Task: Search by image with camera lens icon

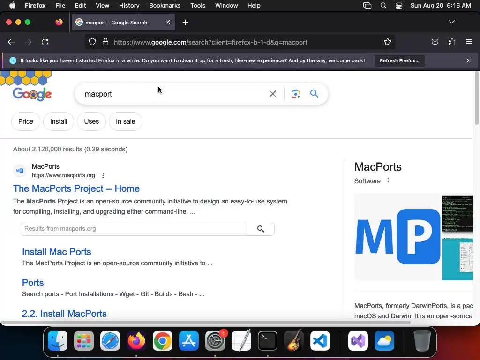Action: (295, 94)
